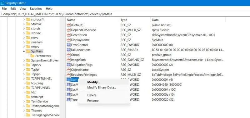250x118 pixels.
Task: Expand the storvsc key
Action: pos(24,33)
